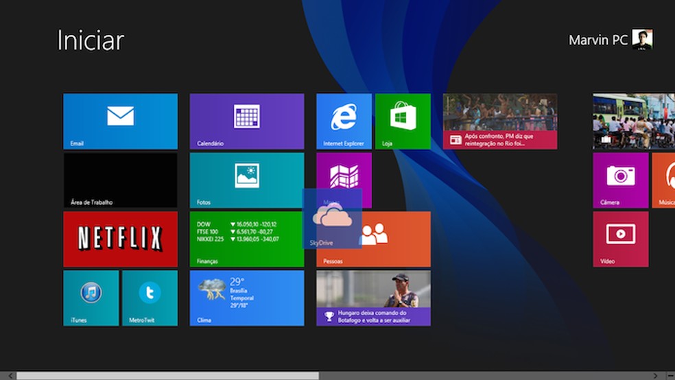Open the Email tile
Screen dimensions: 675x380
pos(120,121)
